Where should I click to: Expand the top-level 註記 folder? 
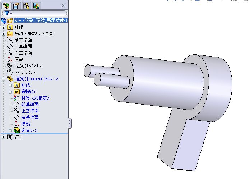pos(3,28)
